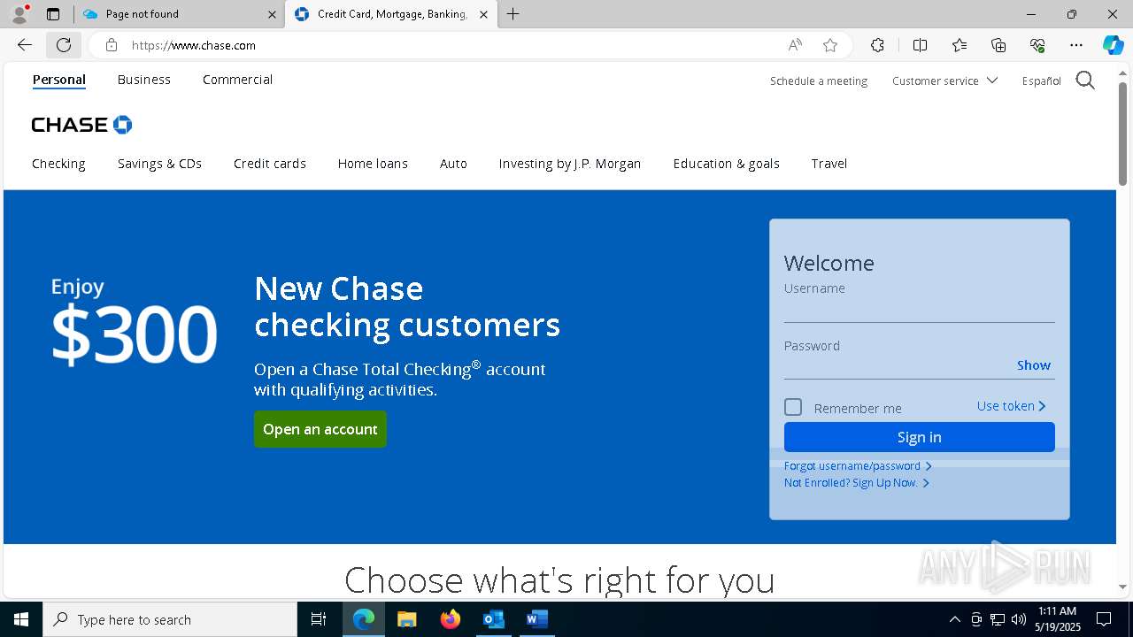The width and height of the screenshot is (1133, 637).
Task: Close the Page not found tab
Action: [272, 14]
